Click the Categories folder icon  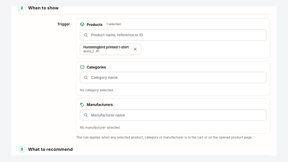pyautogui.click(x=82, y=67)
